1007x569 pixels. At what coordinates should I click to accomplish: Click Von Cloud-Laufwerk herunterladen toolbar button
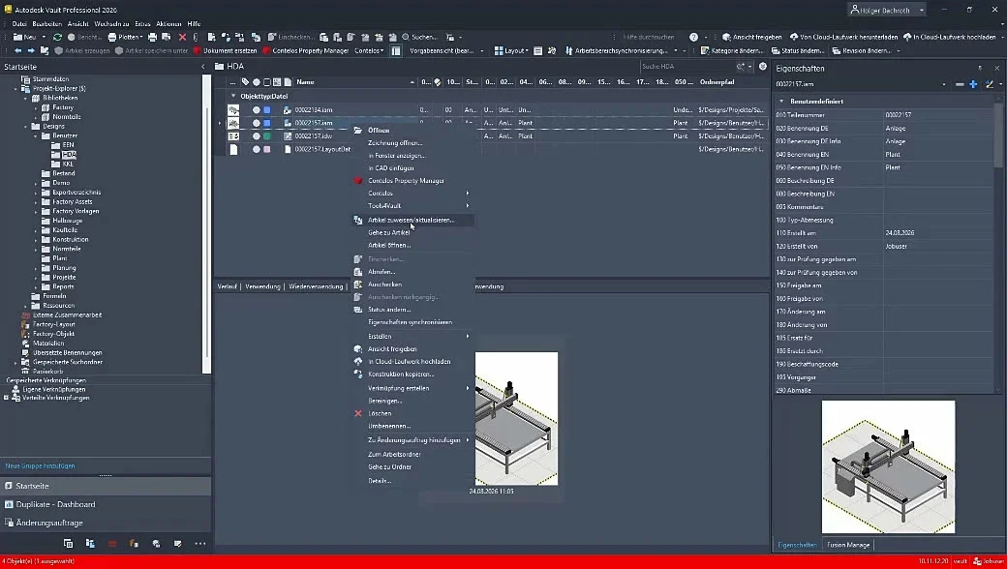point(843,37)
